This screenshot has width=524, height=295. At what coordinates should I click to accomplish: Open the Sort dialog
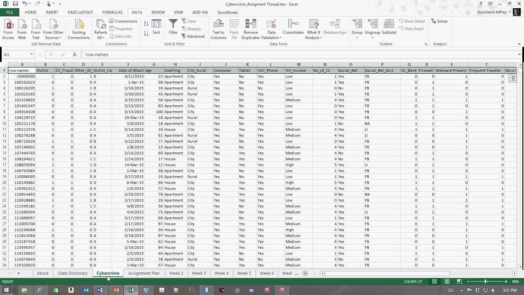pos(156,27)
